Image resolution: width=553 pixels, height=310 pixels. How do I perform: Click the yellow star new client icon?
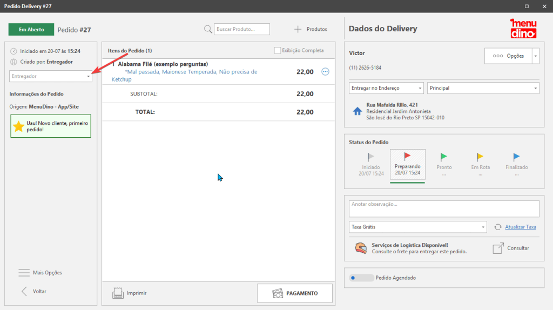tap(18, 126)
